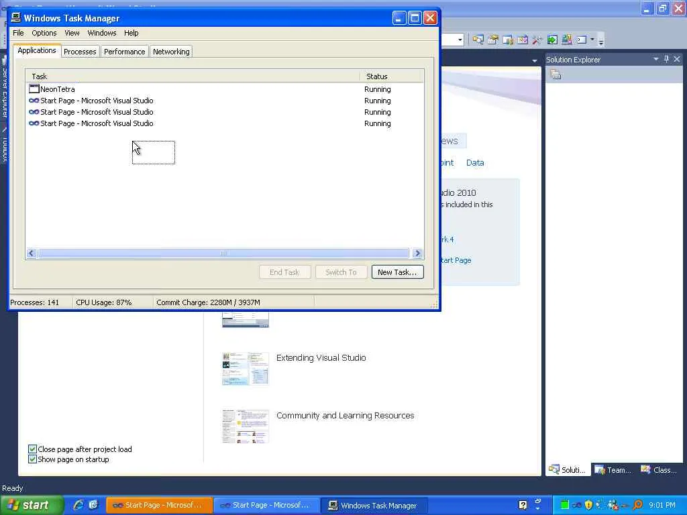
Task: Switch to the Class View bottom tab
Action: [x=659, y=470]
